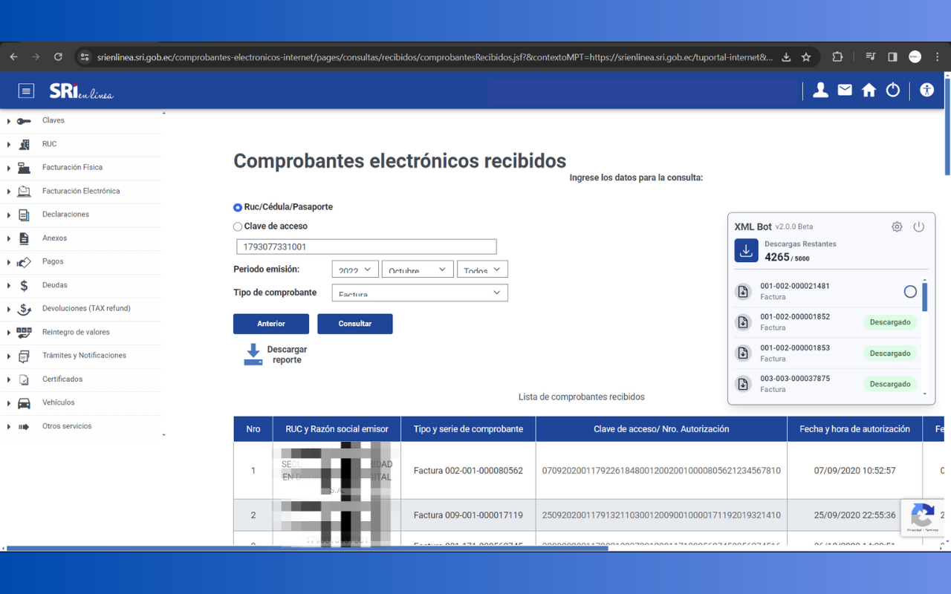The image size is (951, 594).
Task: Click Factura 002-001-000080562 table cell
Action: 468,471
